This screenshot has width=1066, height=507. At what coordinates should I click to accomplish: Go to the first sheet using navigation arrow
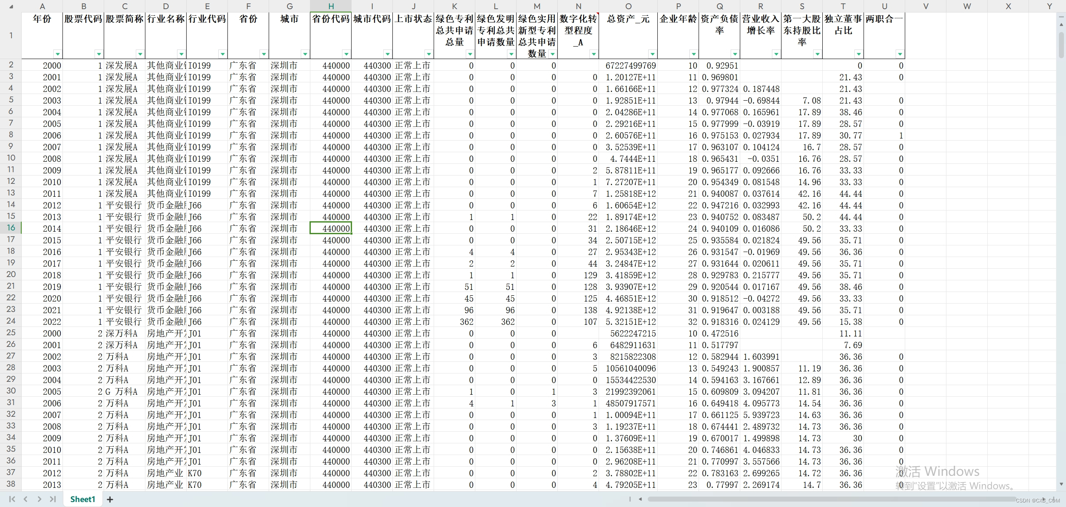click(x=12, y=499)
